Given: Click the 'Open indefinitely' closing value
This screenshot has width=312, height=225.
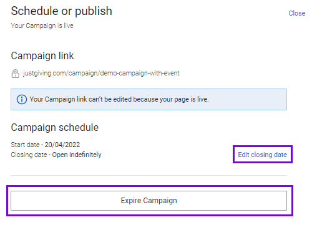Looking at the screenshot, I should point(77,155).
